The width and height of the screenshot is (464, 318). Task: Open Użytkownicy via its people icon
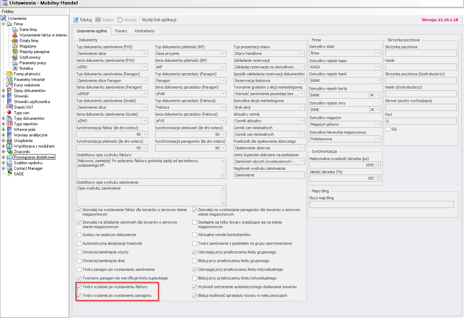pos(15,57)
